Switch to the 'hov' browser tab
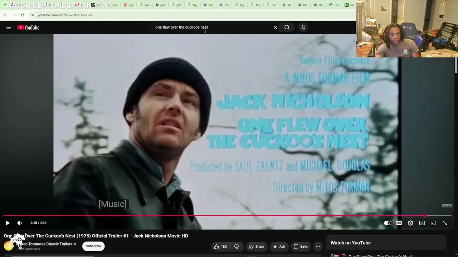Viewport: 458px width, 257px height. point(272,5)
